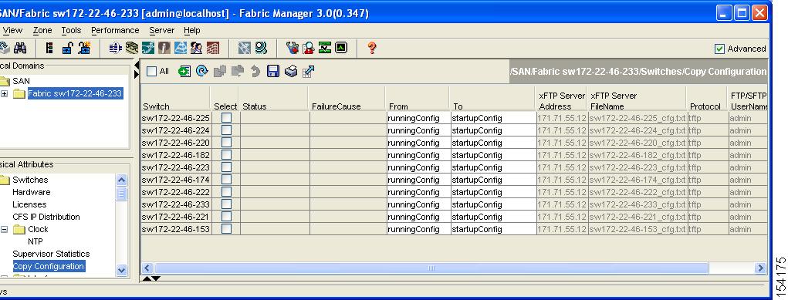The image size is (788, 300).
Task: Refresh values with the blue circular arrow
Action: [x=202, y=72]
